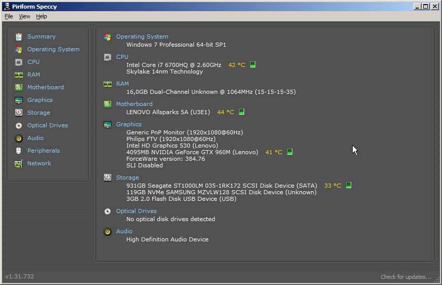442x285 pixels.
Task: Click the Audio heading link in main panel
Action: pyautogui.click(x=124, y=231)
